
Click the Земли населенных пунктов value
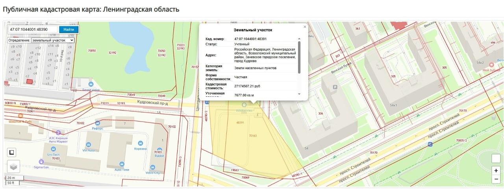(255, 68)
